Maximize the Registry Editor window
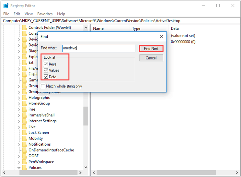Image resolution: width=241 pixels, height=177 pixels. tap(218, 6)
